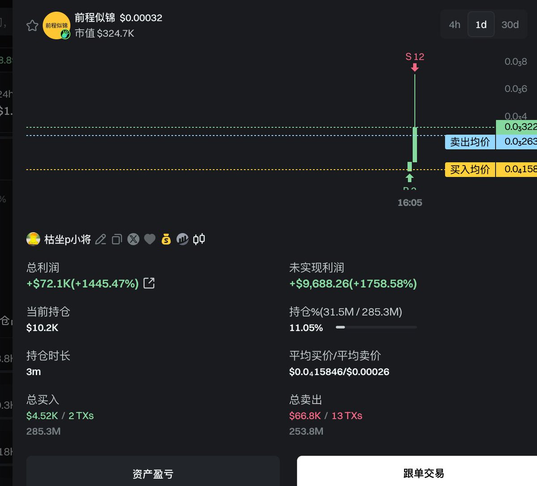537x486 pixels.
Task: Click the current holding value $10.2K
Action: tap(42, 328)
